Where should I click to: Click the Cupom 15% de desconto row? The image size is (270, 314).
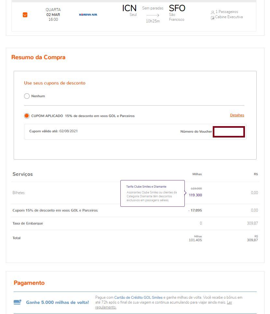(135, 210)
